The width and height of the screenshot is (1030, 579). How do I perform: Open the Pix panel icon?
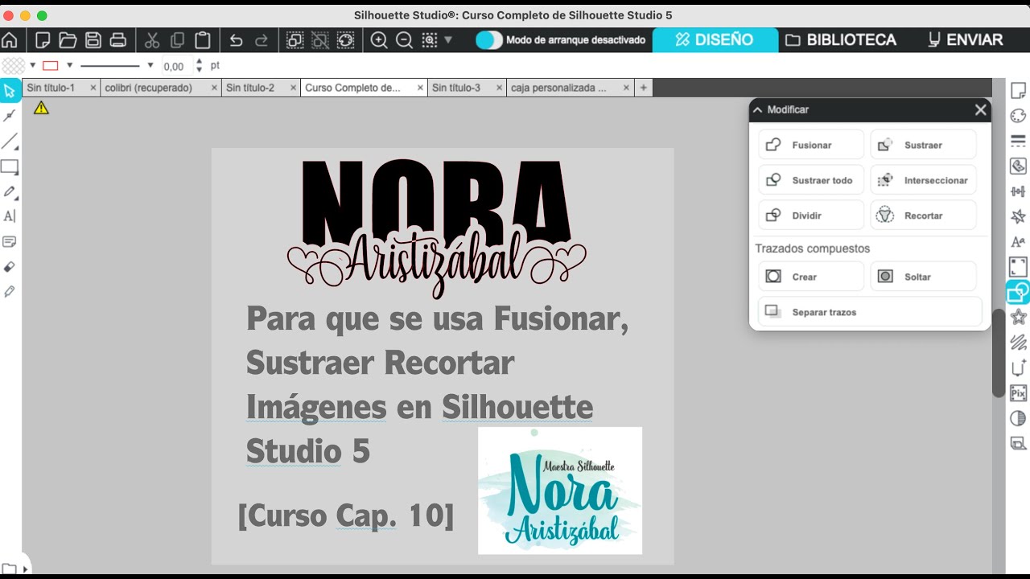(1018, 392)
